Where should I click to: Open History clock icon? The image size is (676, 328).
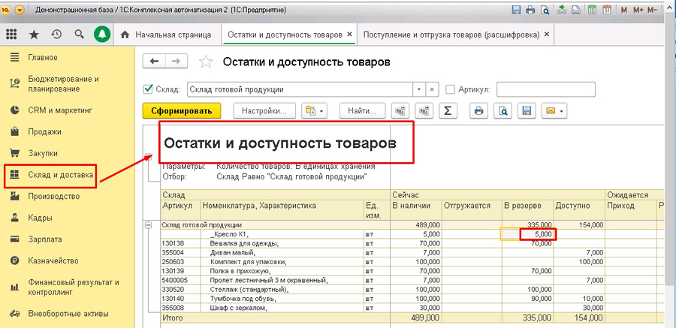tap(56, 35)
